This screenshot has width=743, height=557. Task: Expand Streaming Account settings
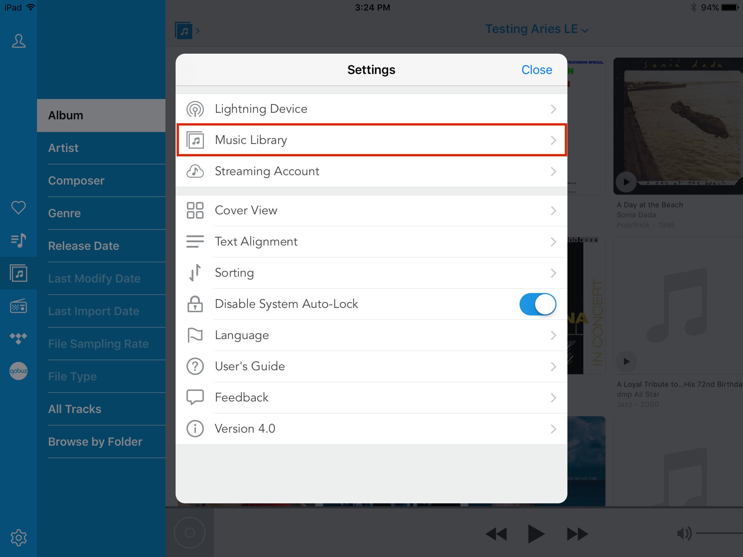371,172
